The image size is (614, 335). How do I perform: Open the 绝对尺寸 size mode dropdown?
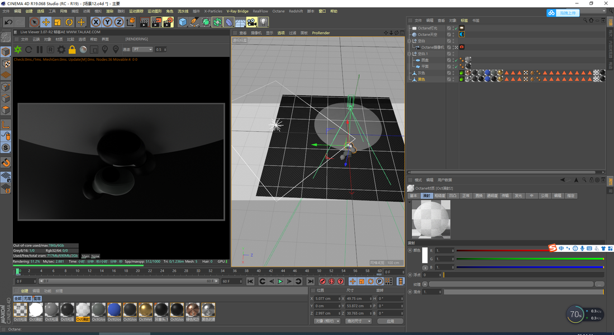click(x=359, y=321)
